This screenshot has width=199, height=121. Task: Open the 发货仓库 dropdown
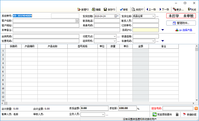pyautogui.click(x=153, y=16)
